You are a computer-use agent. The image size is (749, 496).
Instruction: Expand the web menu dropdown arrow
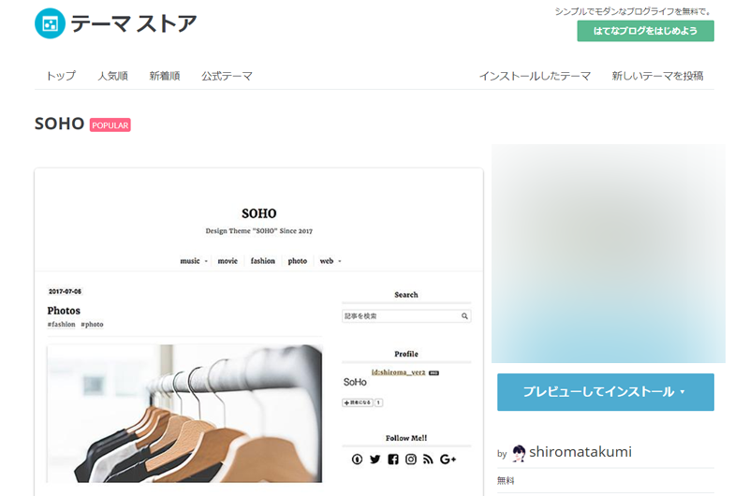pos(340,261)
